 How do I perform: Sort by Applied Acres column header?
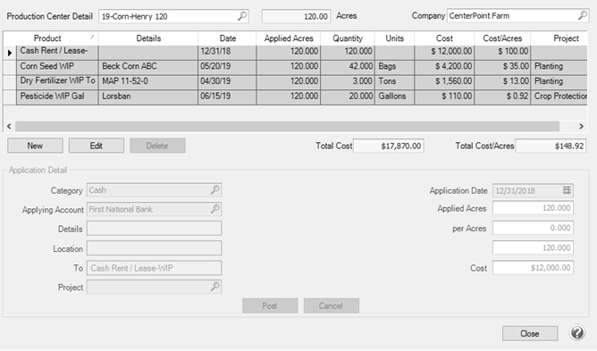click(x=289, y=38)
